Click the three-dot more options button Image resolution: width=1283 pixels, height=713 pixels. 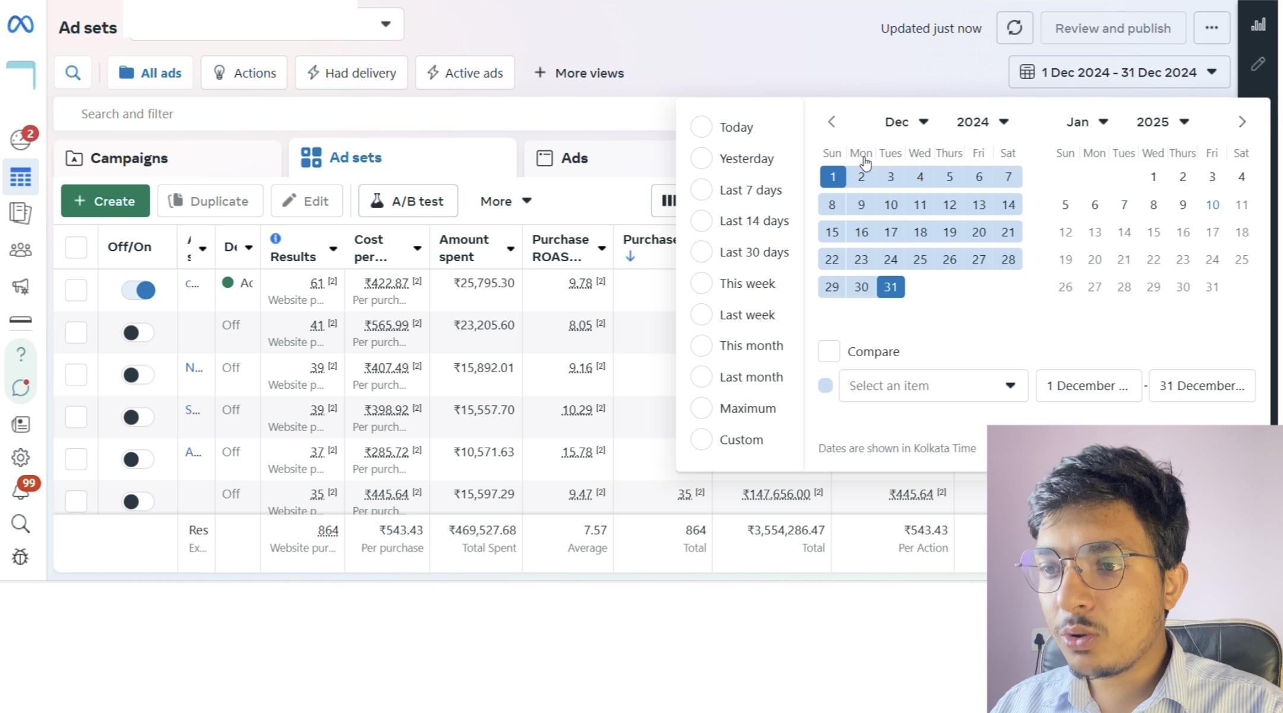click(1212, 28)
